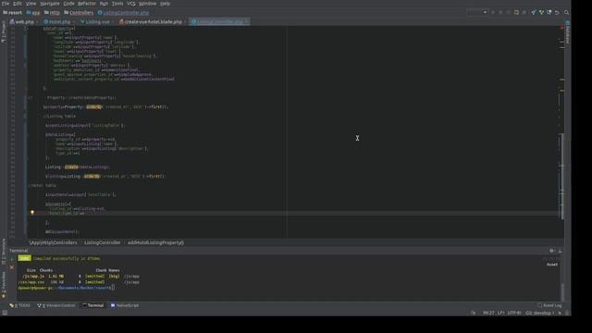Image resolution: width=592 pixels, height=333 pixels.
Task: Click addHotelListingProperty() in the code breadcrumb
Action: click(x=155, y=242)
